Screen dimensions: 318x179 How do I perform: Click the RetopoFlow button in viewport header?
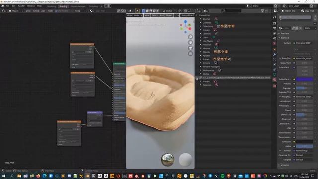tap(188, 15)
